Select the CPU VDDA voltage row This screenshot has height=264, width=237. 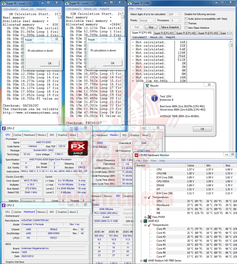[186, 181]
